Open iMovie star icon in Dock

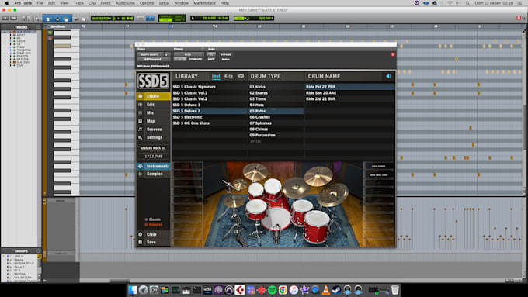coord(304,290)
